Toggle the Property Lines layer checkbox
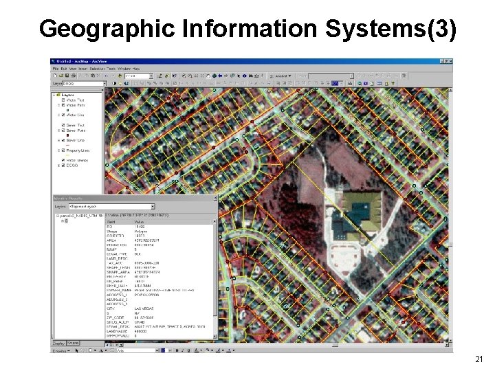This screenshot has height=371, width=495. [63, 150]
